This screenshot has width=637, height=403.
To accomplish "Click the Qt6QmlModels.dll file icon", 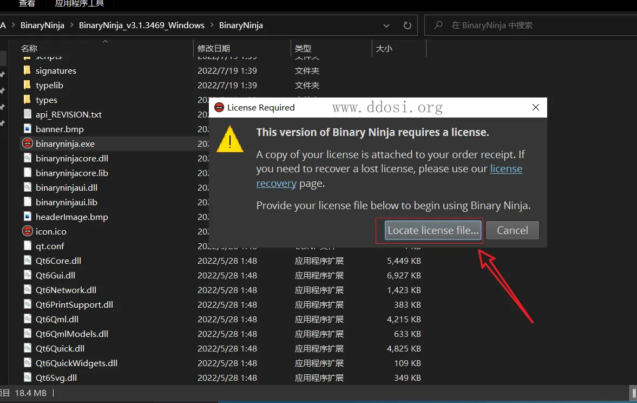I will click(27, 334).
